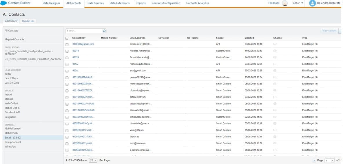Click email channel icon for contact 0000000@gmail.com

[275, 44]
